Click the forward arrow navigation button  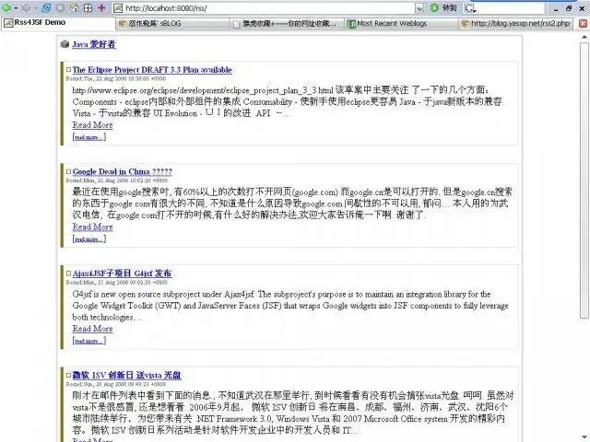(27, 7)
